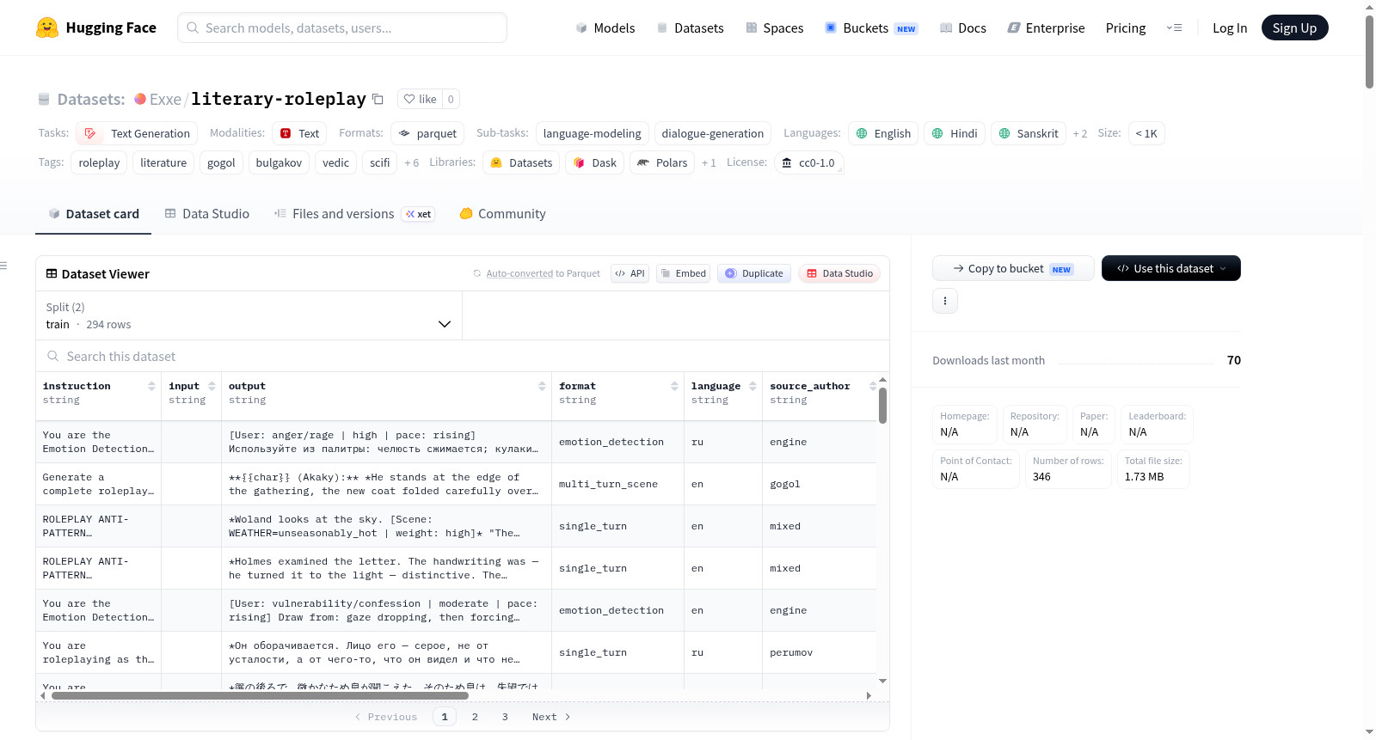1376x740 pixels.
Task: Select the Dask library tag
Action: click(x=594, y=162)
